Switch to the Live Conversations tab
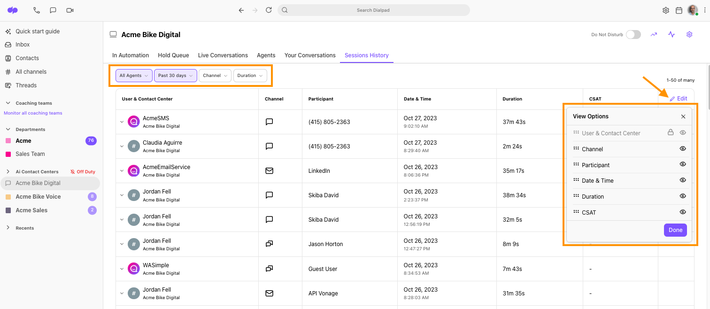Viewport: 710px width, 309px height. pos(223,55)
